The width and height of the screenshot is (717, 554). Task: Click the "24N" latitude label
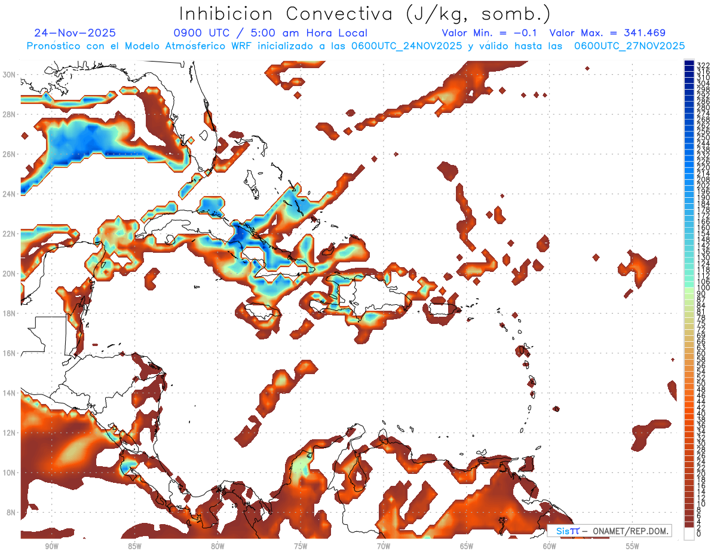coord(10,194)
